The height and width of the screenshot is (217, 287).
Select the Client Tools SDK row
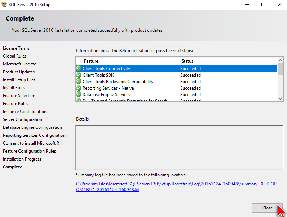pyautogui.click(x=176, y=75)
